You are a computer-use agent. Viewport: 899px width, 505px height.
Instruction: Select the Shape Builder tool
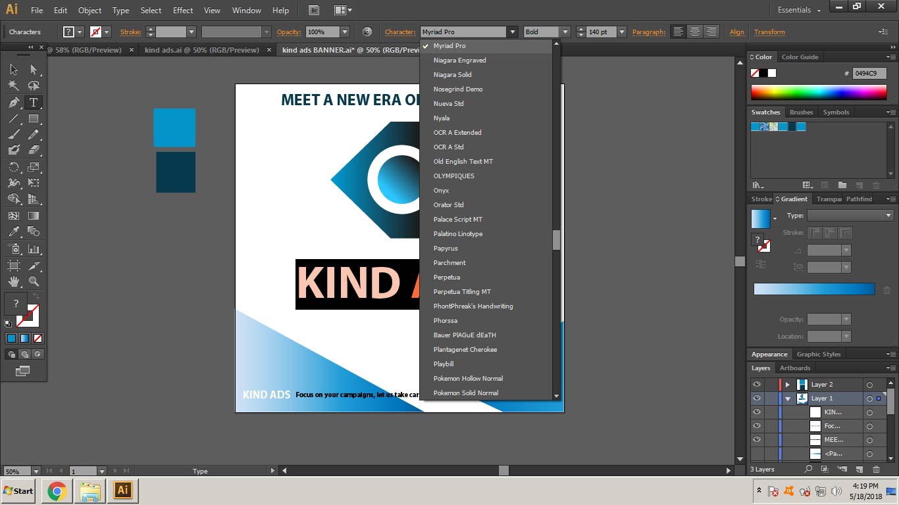(x=14, y=199)
